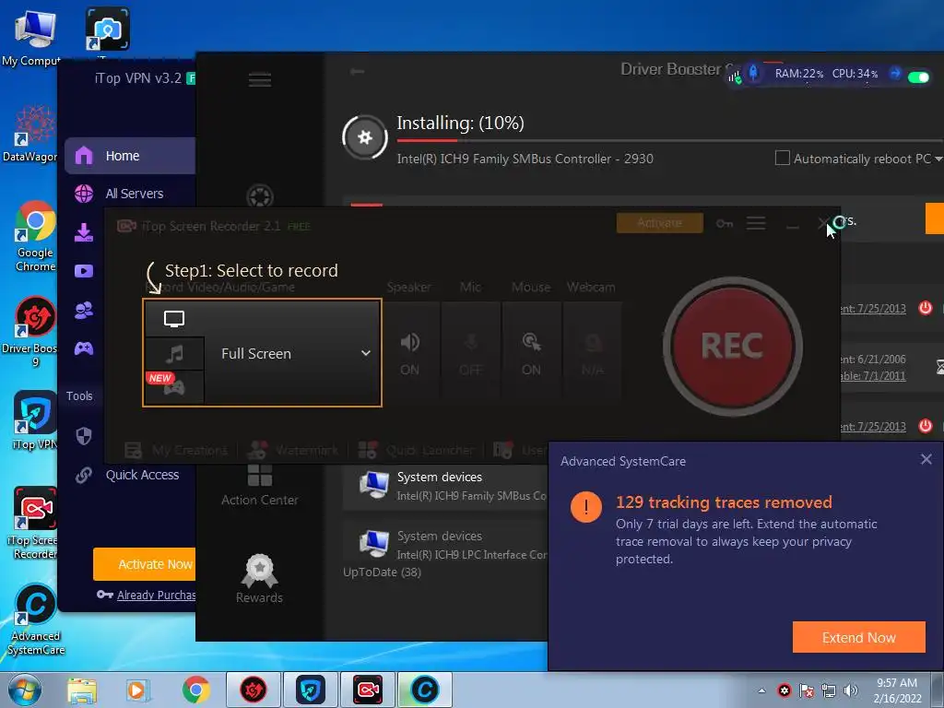The height and width of the screenshot is (708, 944).
Task: Click Activate Now in iTop VPN
Action: (x=145, y=564)
